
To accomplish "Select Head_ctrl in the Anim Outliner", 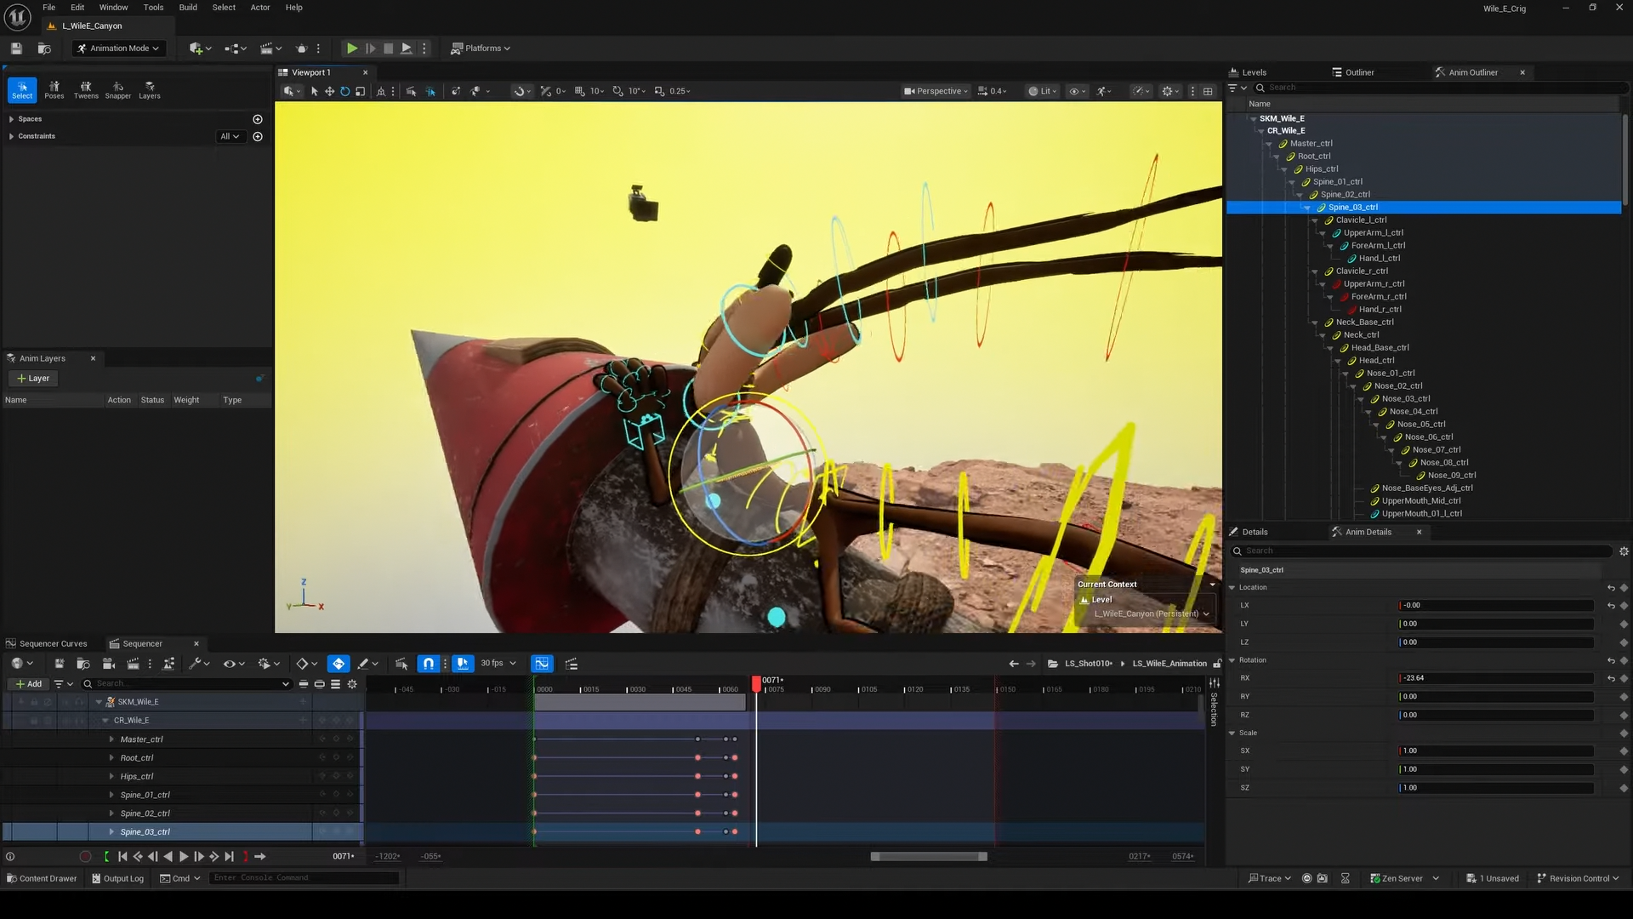I will 1376,361.
